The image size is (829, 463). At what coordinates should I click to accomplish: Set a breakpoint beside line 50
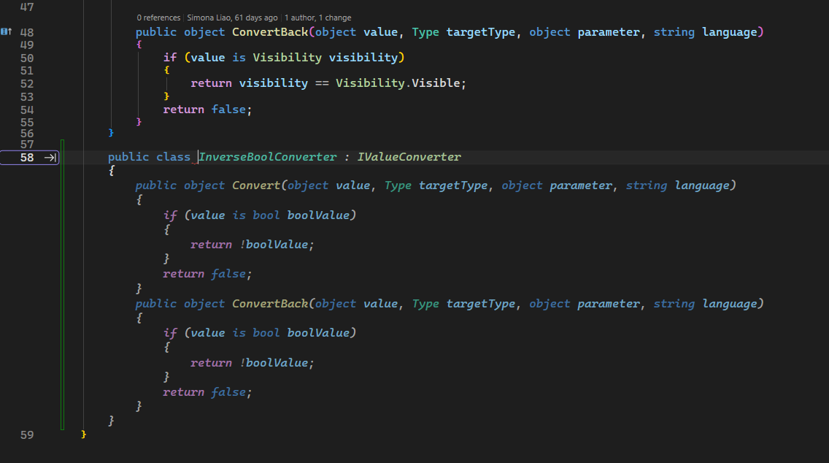click(x=6, y=57)
